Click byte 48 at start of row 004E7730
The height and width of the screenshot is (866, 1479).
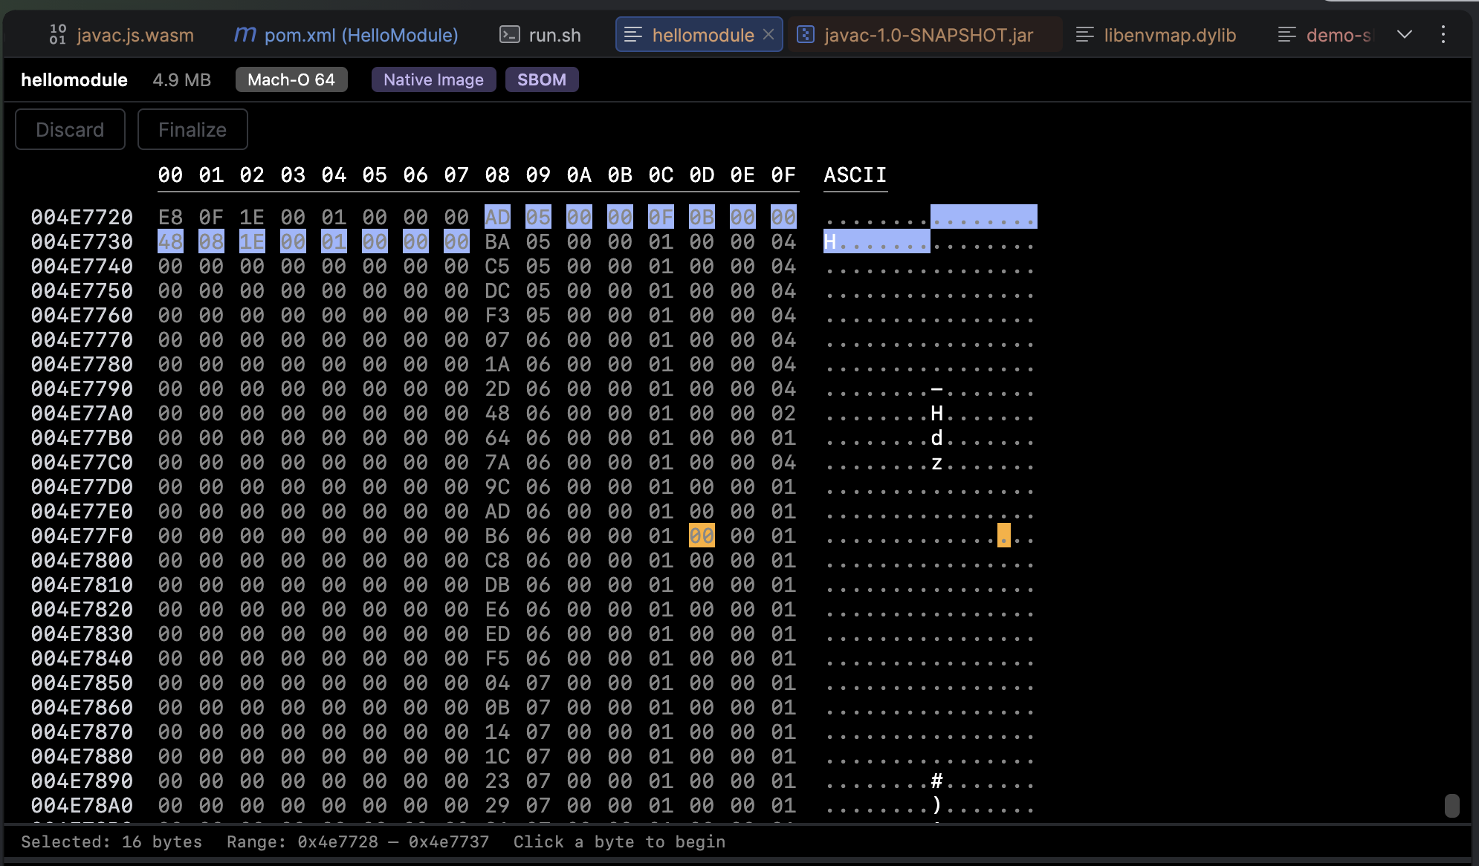click(x=170, y=241)
